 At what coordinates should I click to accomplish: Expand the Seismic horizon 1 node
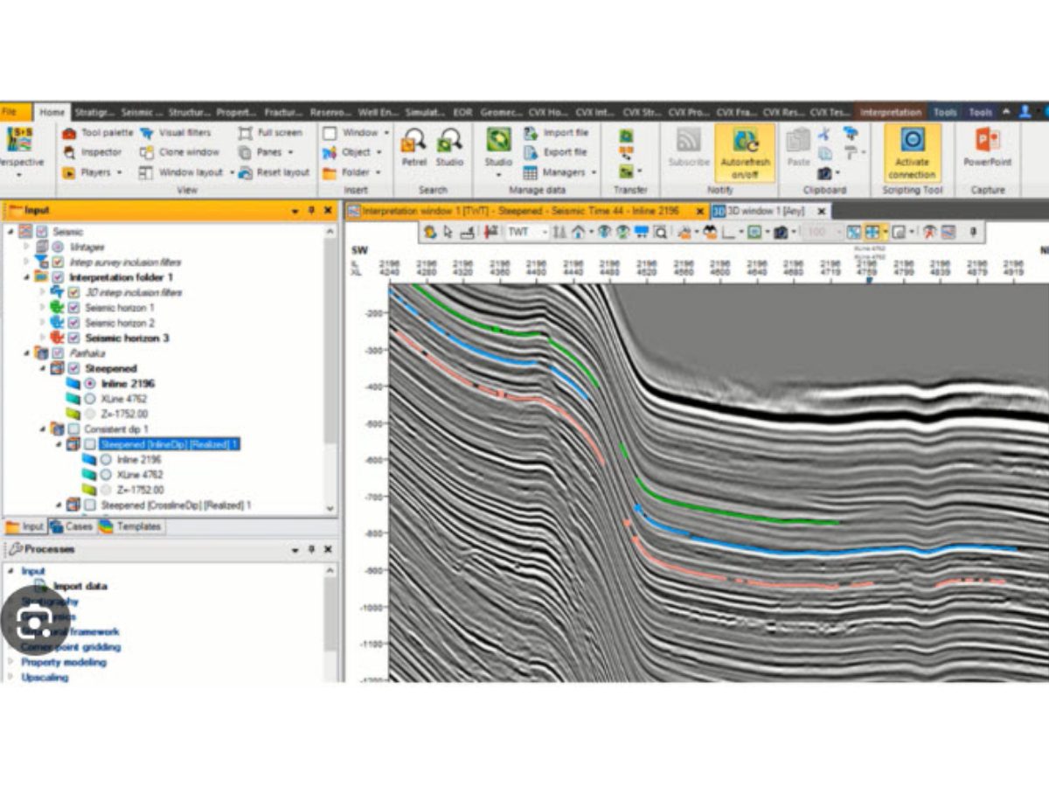point(42,308)
